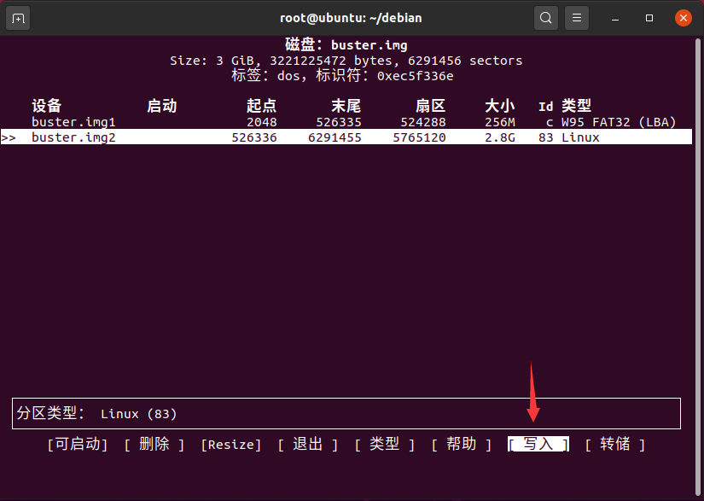Click the 设备 (Device) column header
The image size is (704, 501).
coord(47,107)
